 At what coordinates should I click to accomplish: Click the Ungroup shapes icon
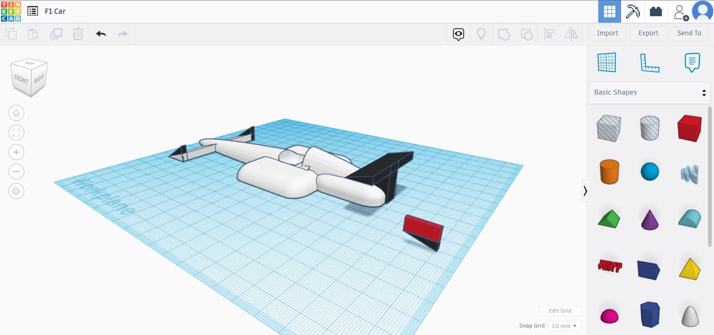527,34
